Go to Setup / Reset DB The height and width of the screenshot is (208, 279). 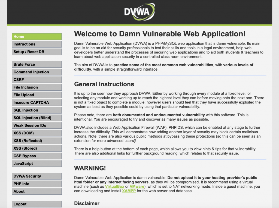[x=37, y=52]
